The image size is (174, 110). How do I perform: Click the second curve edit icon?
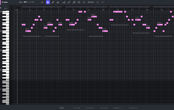coord(69,2)
